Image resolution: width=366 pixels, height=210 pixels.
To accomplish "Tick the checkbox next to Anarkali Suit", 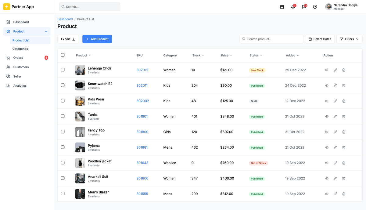I will [x=63, y=178].
